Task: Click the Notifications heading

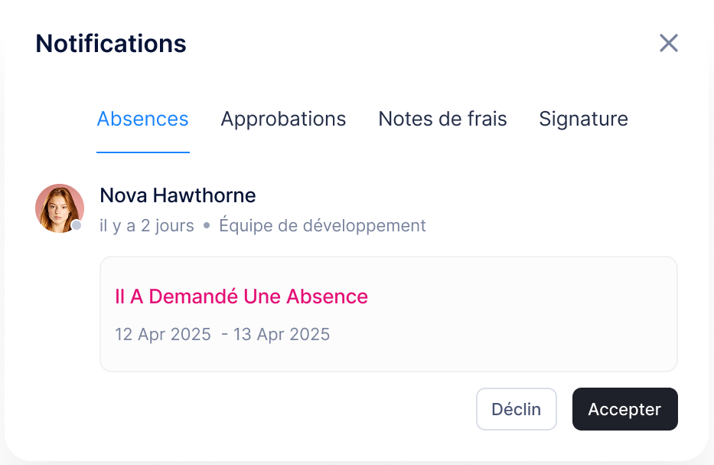Action: [x=111, y=44]
